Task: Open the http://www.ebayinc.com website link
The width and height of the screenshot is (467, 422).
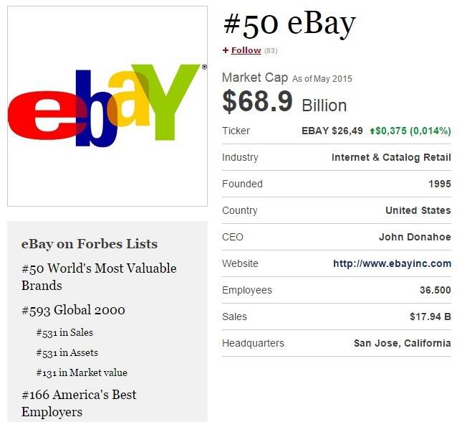Action: tap(392, 263)
